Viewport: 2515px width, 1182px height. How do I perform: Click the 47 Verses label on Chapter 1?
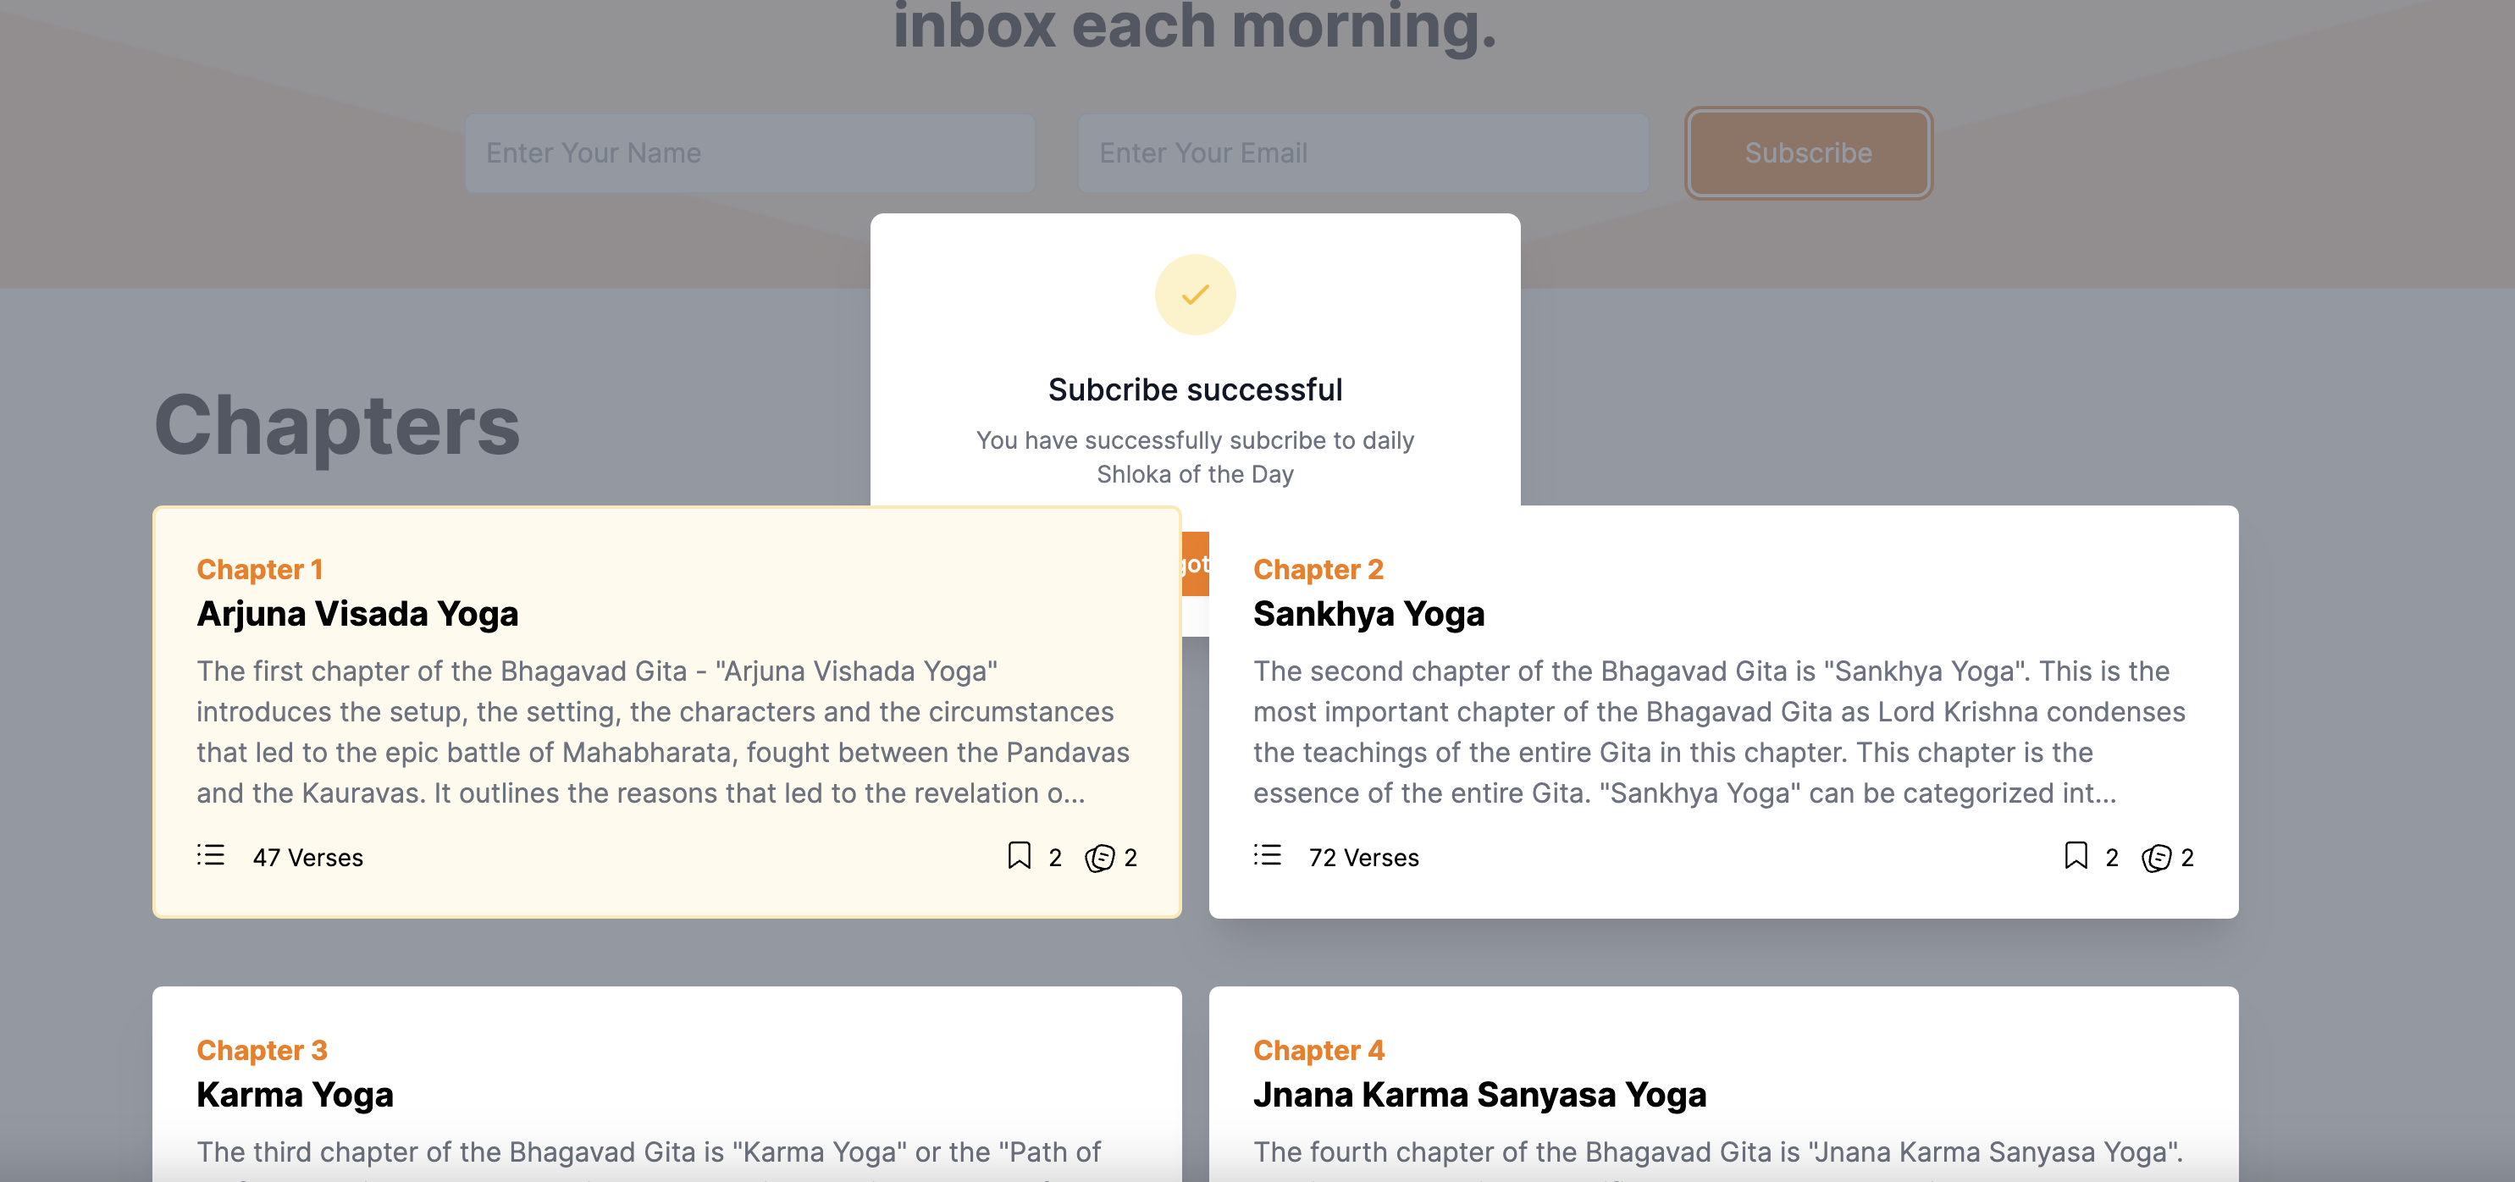[x=308, y=857]
